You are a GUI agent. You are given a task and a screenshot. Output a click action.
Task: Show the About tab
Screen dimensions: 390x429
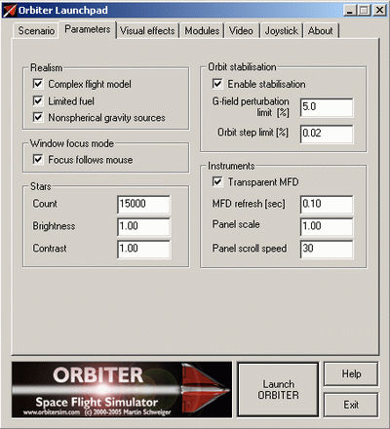coord(321,31)
